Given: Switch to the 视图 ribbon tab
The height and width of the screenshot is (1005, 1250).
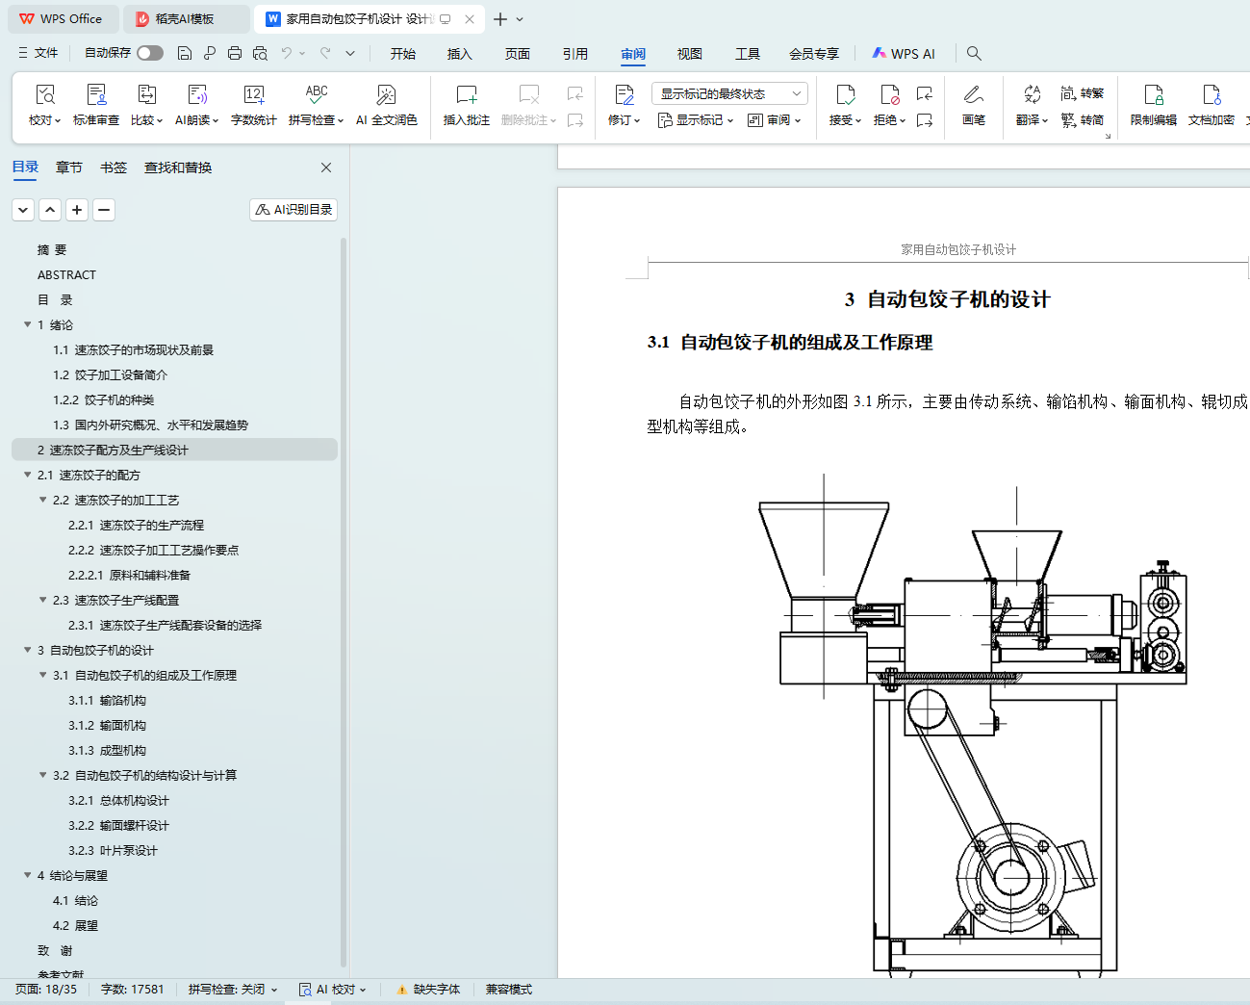Looking at the screenshot, I should coord(689,54).
